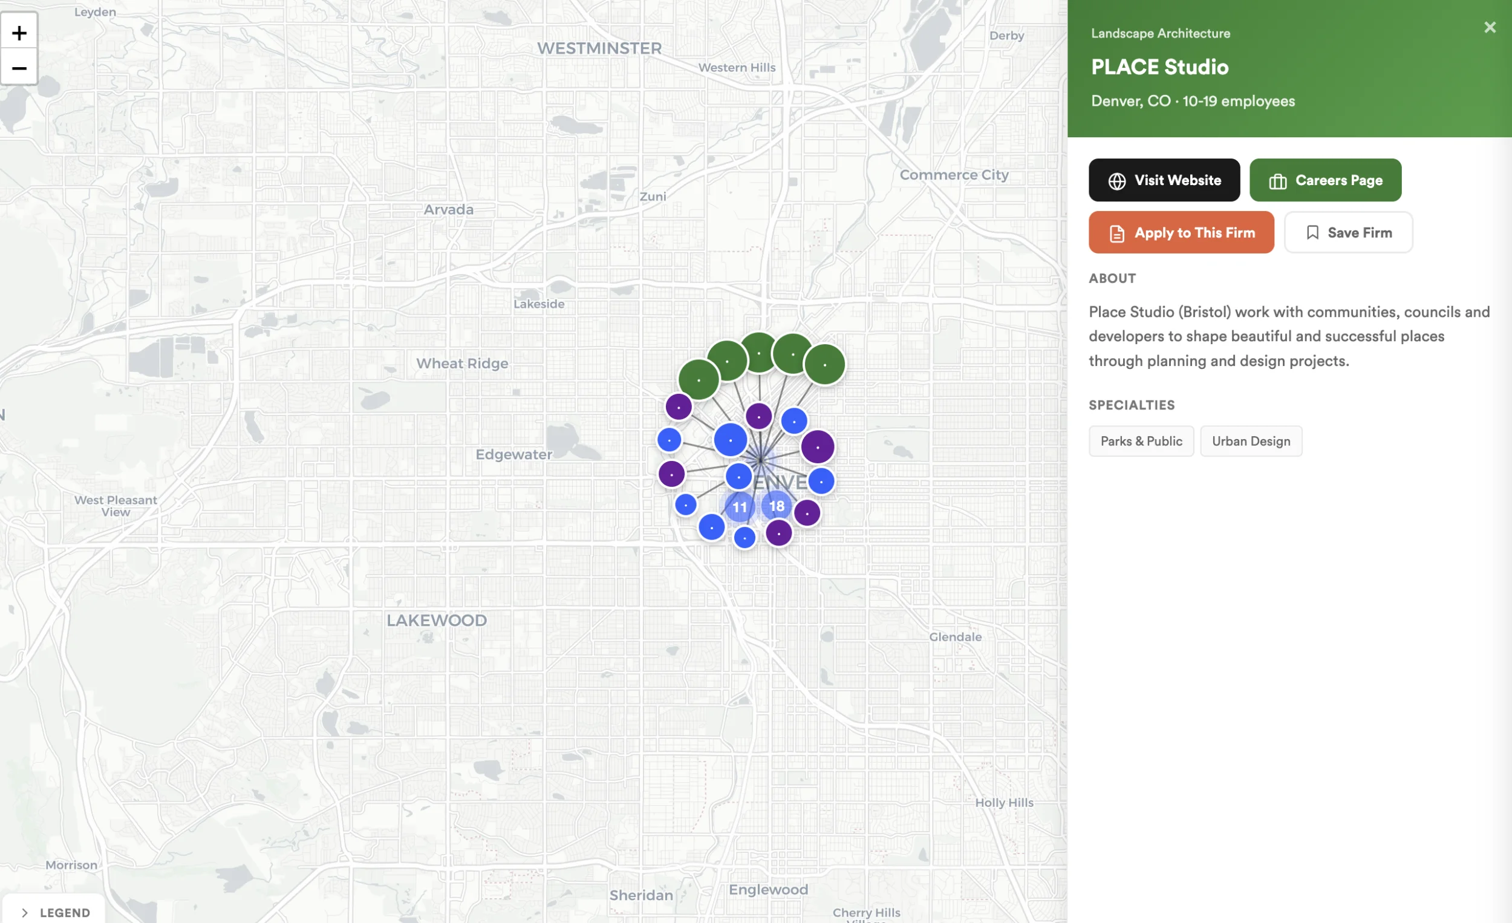Open the cluster marker labeled 18

777,506
